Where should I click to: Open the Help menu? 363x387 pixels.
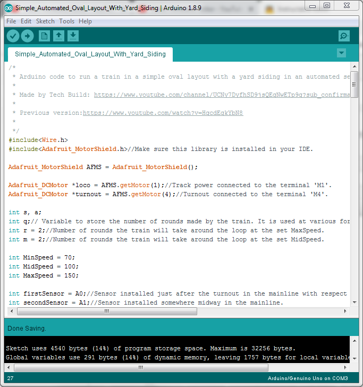[x=85, y=21]
